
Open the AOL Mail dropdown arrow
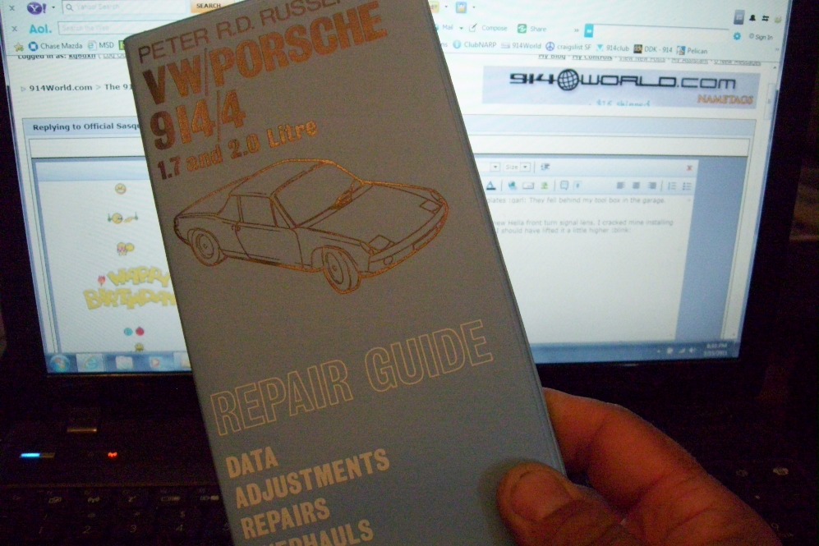(461, 28)
